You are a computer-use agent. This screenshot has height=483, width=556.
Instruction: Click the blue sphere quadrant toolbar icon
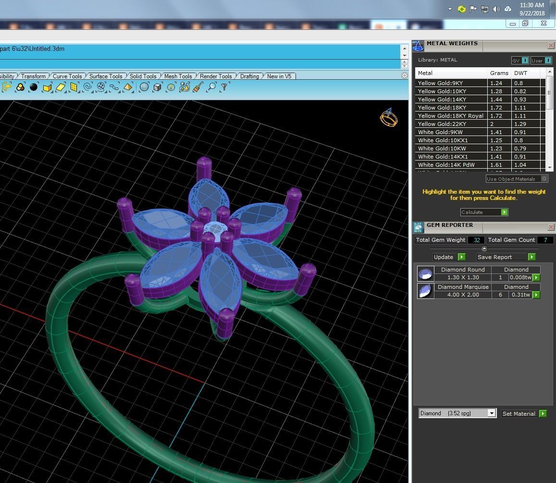pos(144,87)
